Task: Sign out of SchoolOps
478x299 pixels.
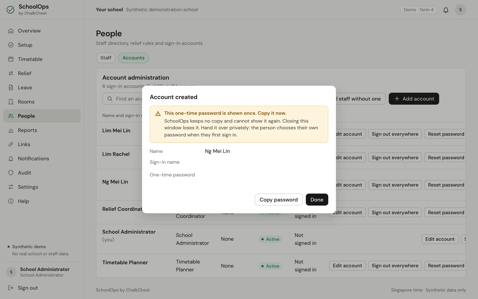Action: click(42, 288)
